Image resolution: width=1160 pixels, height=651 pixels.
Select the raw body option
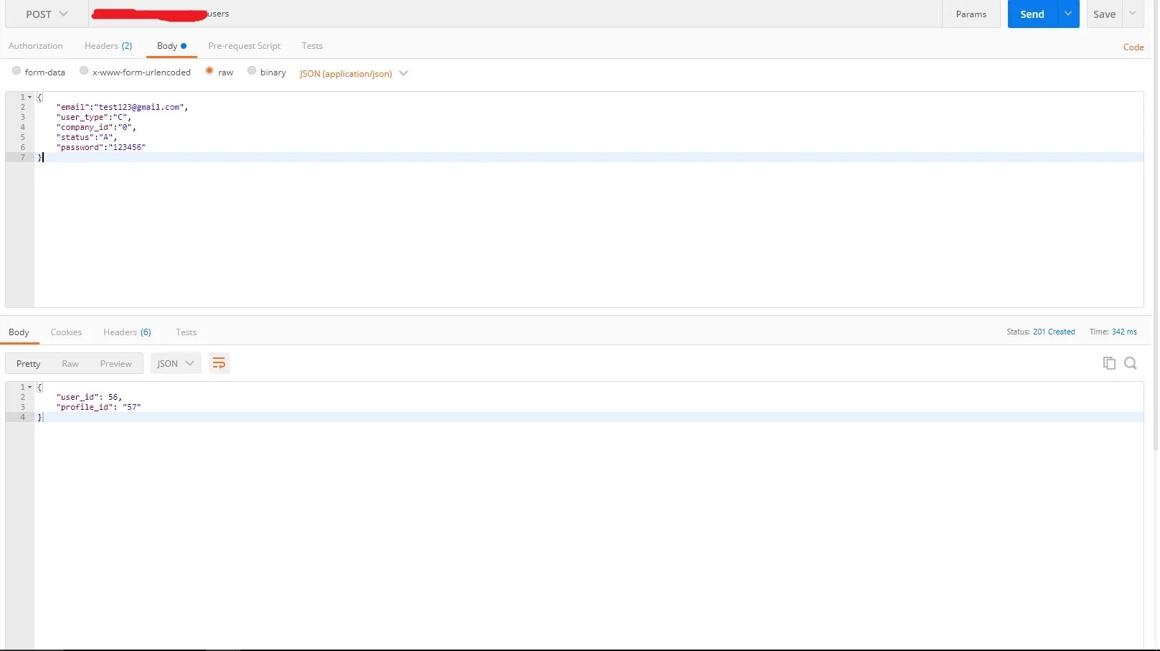point(219,72)
